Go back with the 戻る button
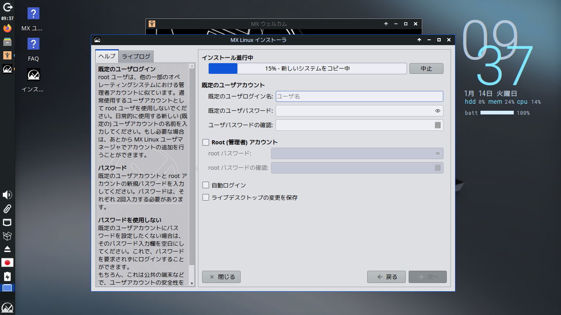561x315 pixels. [x=386, y=277]
